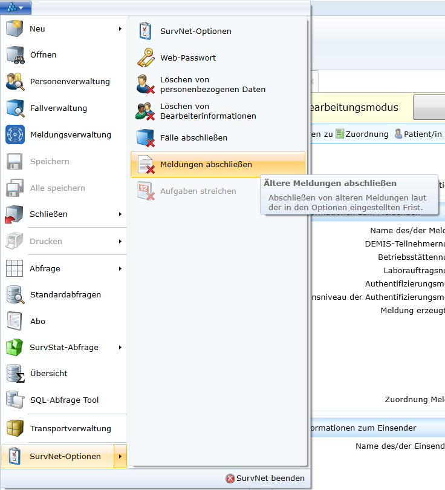
Task: Click the Meldungsverwaltung blue icon
Action: point(15,134)
